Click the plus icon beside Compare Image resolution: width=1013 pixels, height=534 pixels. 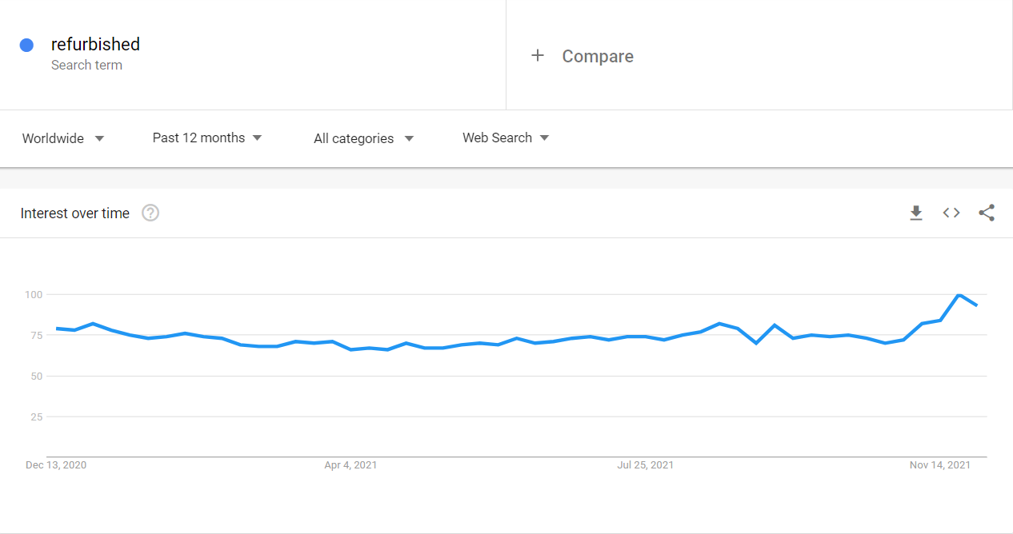[538, 55]
